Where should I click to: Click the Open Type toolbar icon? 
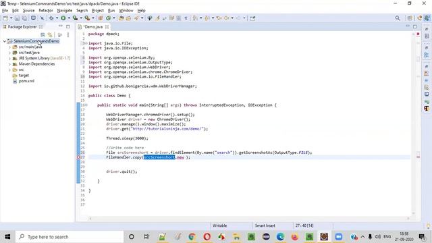[122, 18]
